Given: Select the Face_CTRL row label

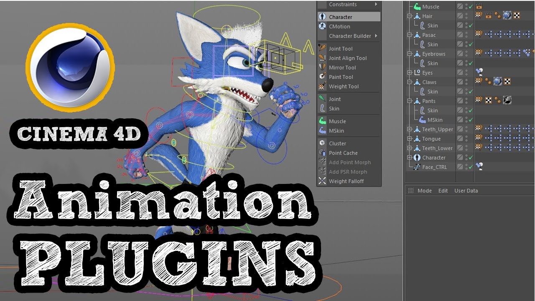Looking at the screenshot, I should [434, 167].
